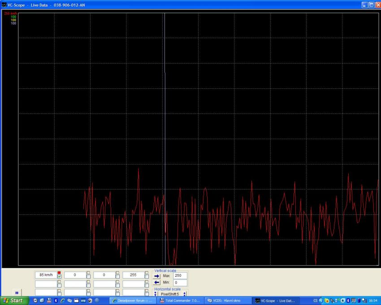
Task: Click the Vertical scale Min field
Action: coord(180,283)
